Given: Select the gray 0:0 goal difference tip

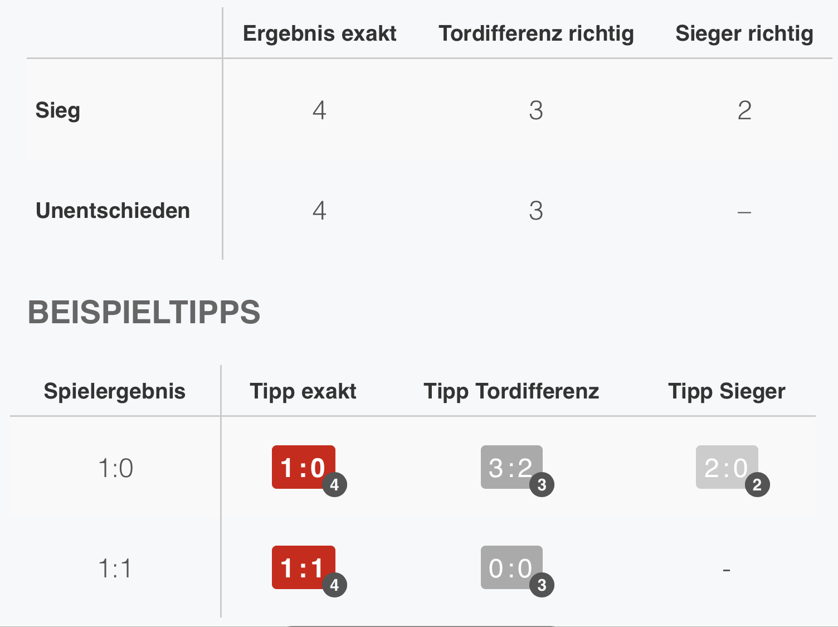Looking at the screenshot, I should [x=511, y=567].
